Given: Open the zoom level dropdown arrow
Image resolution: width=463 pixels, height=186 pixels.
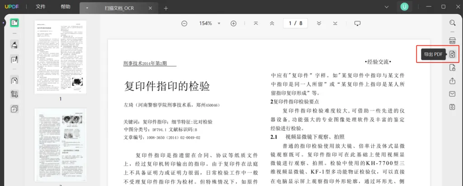Looking at the screenshot, I should [x=219, y=24].
